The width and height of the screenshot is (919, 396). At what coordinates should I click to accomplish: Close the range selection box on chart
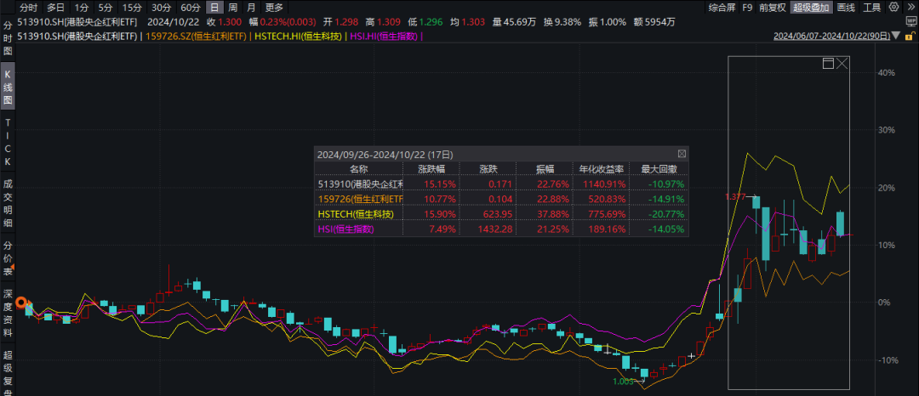click(x=842, y=64)
